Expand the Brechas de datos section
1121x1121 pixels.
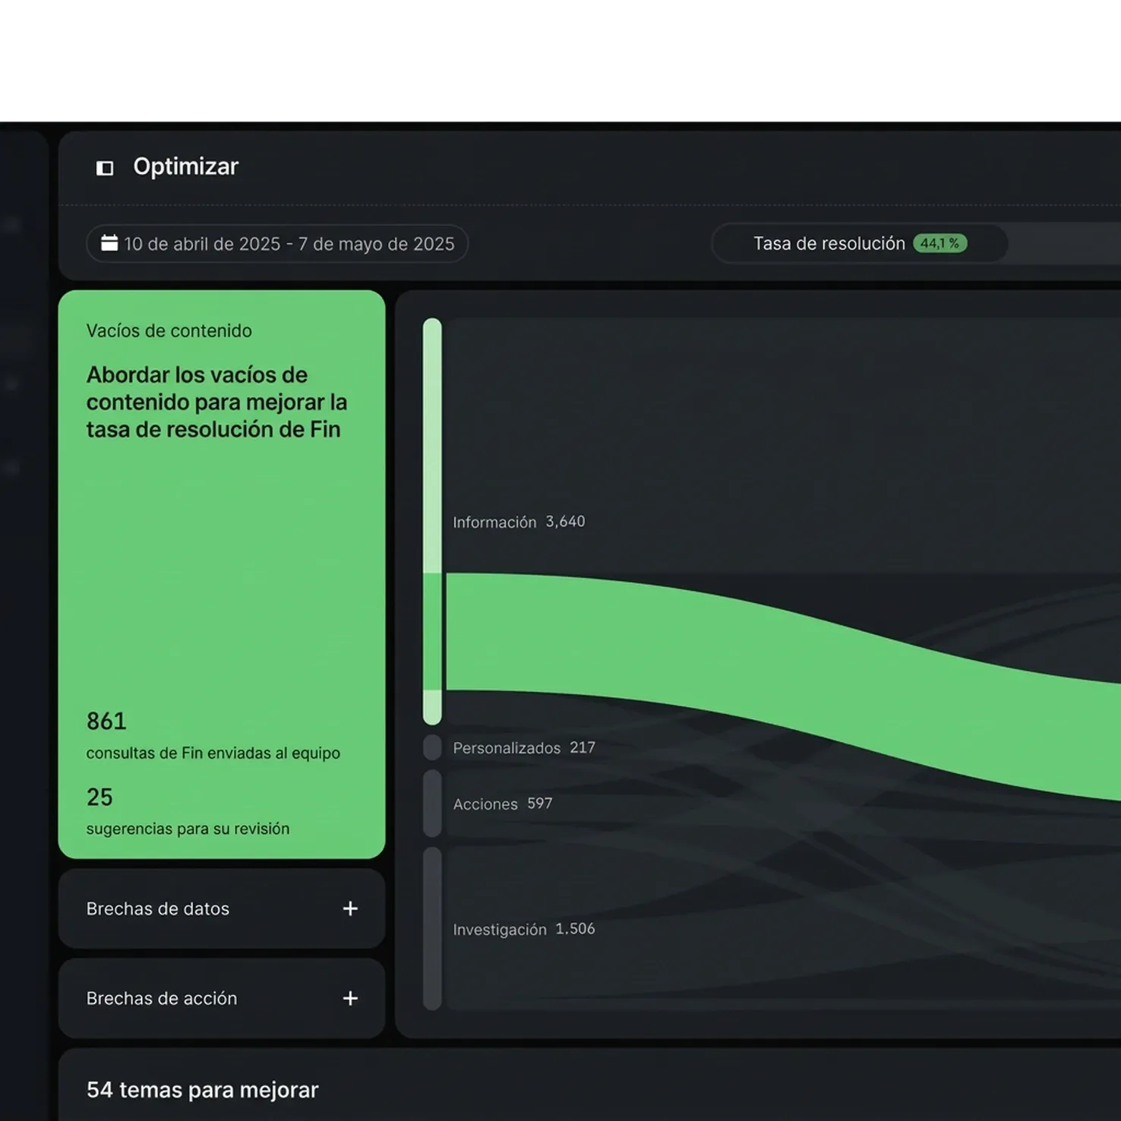coord(222,908)
